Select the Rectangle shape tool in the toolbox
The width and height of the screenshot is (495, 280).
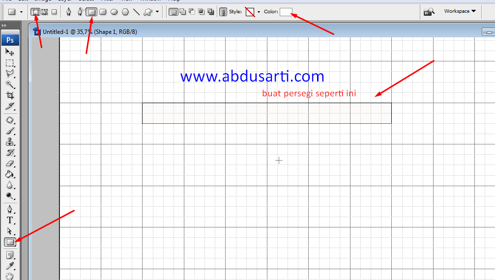[10, 242]
